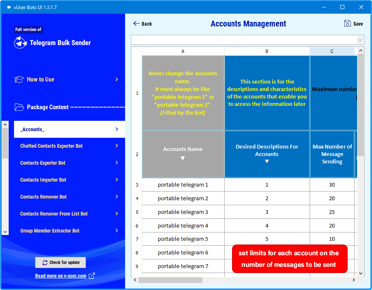Select column A header

pyautogui.click(x=183, y=51)
